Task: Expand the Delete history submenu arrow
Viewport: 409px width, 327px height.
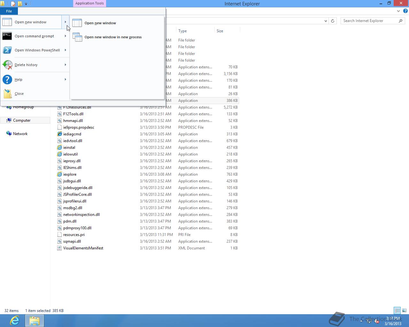Action: (65, 65)
